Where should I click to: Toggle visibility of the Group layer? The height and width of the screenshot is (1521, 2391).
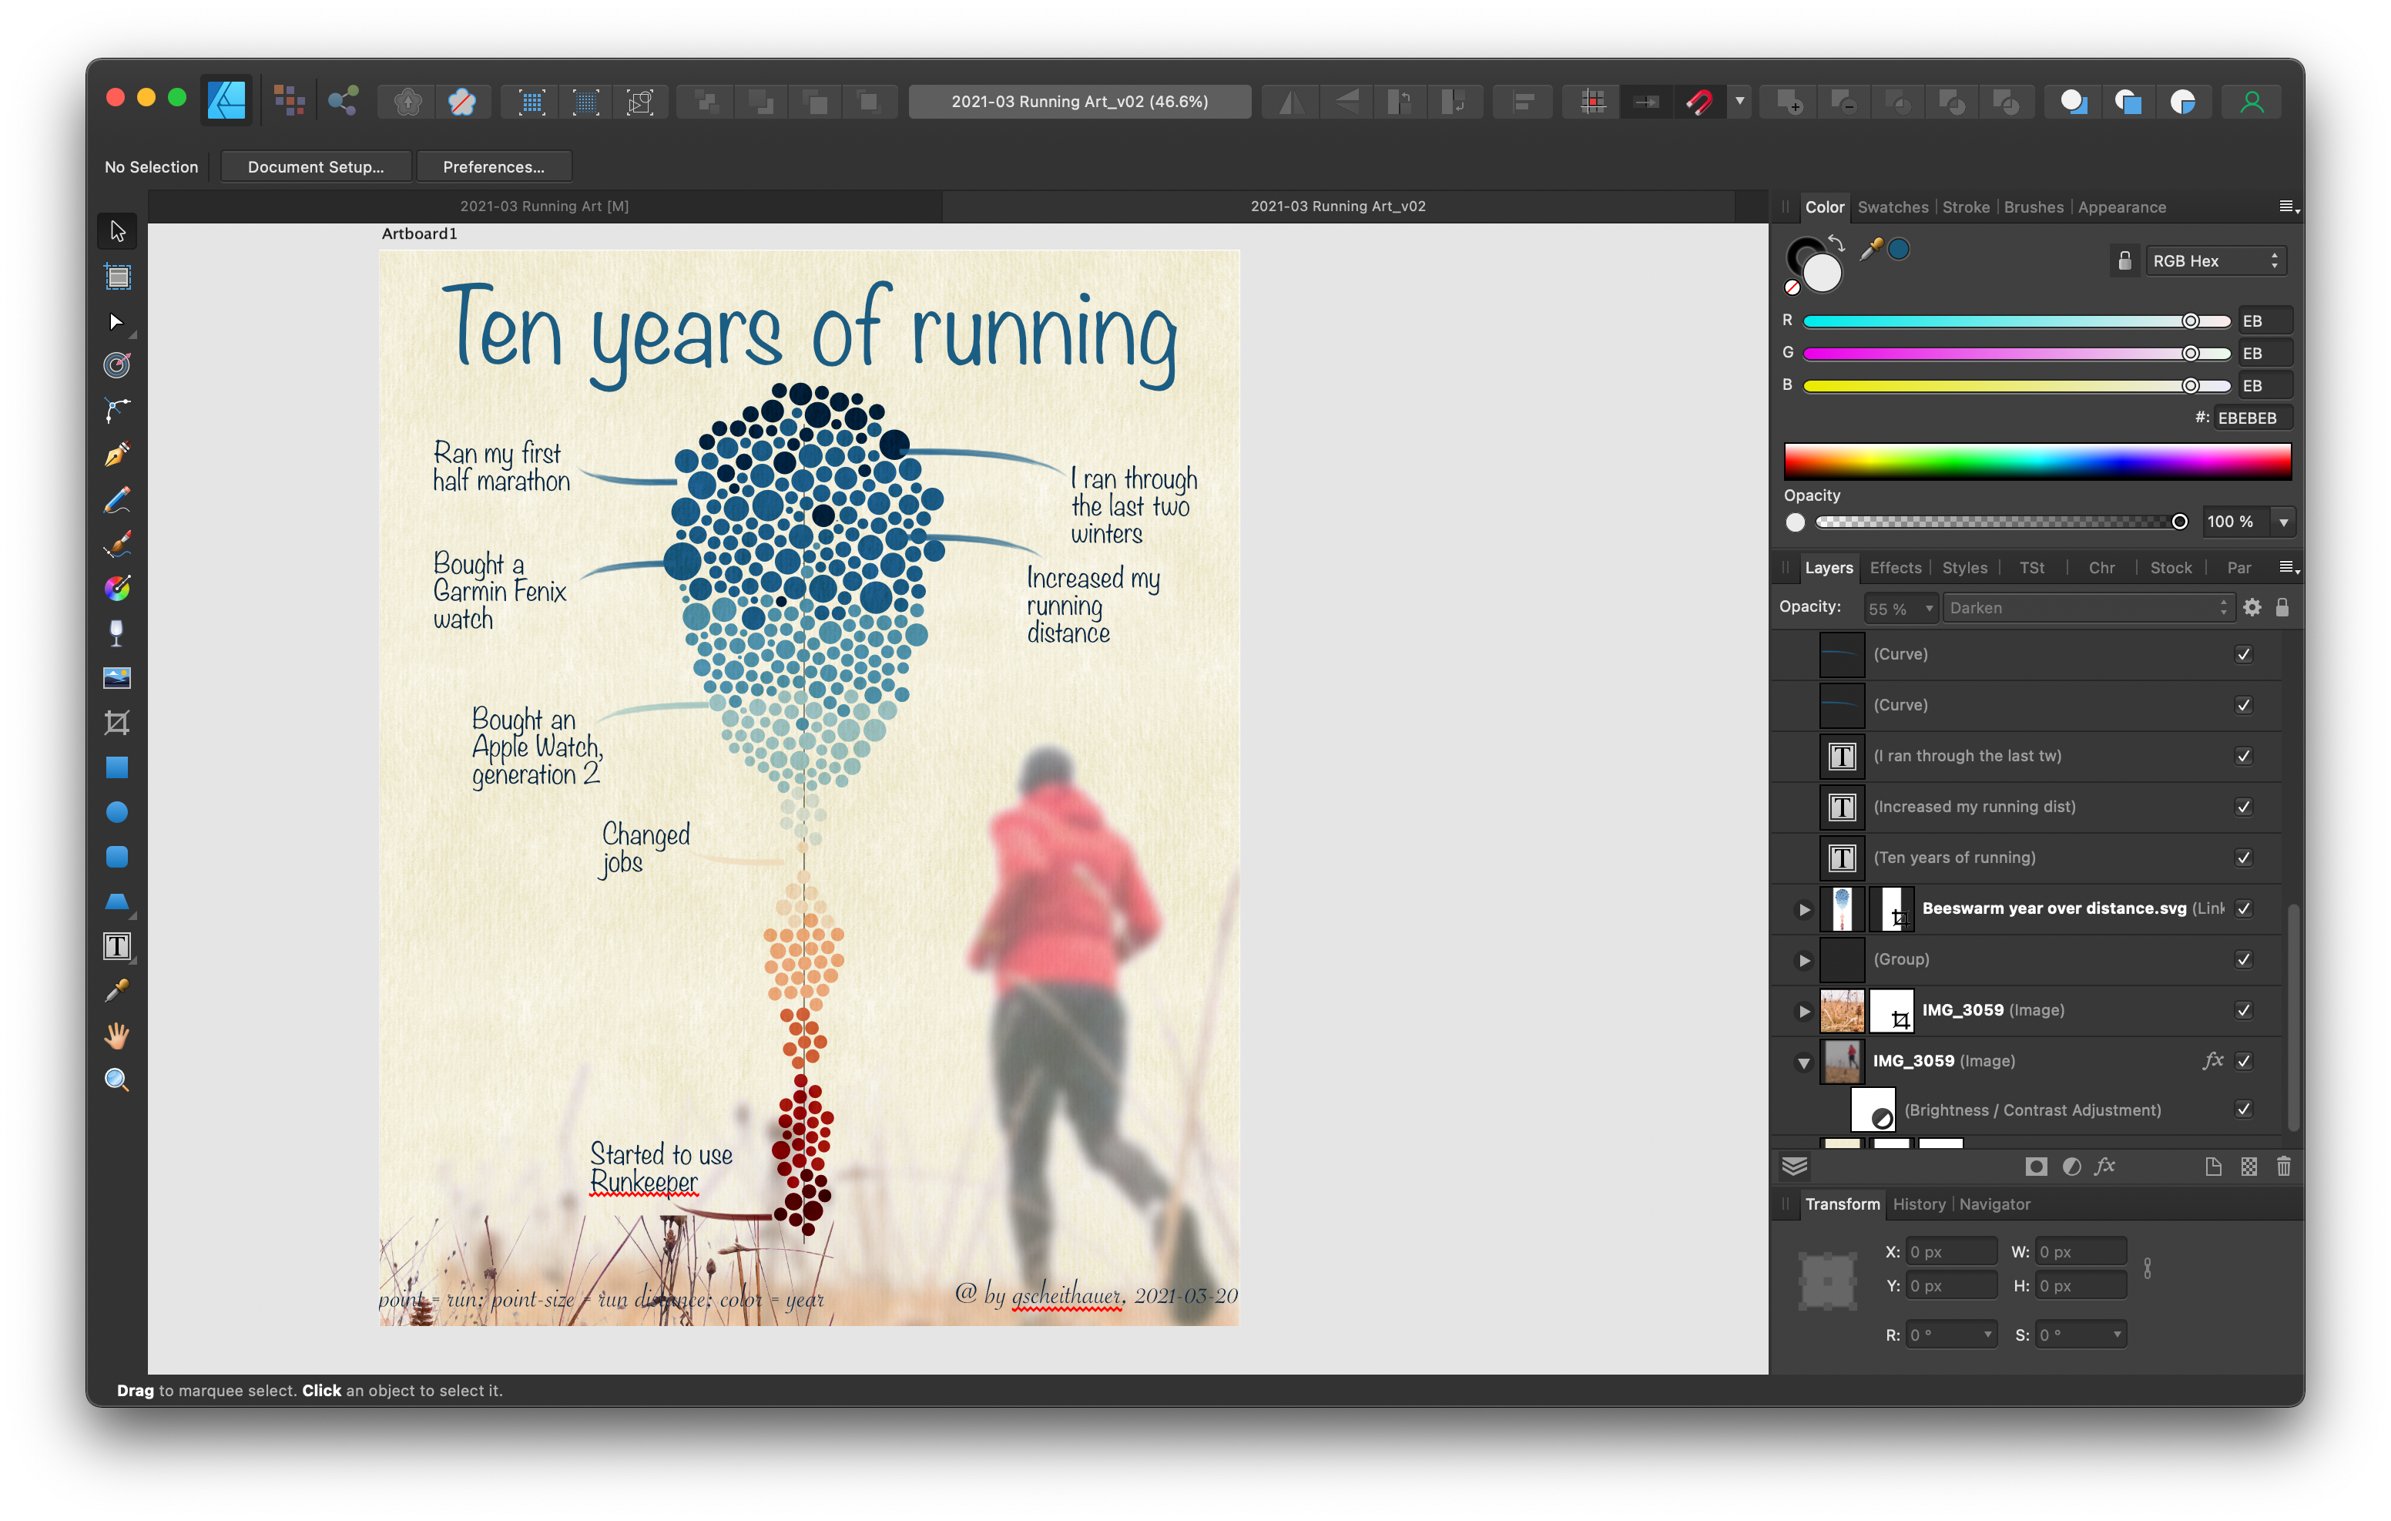(2243, 959)
